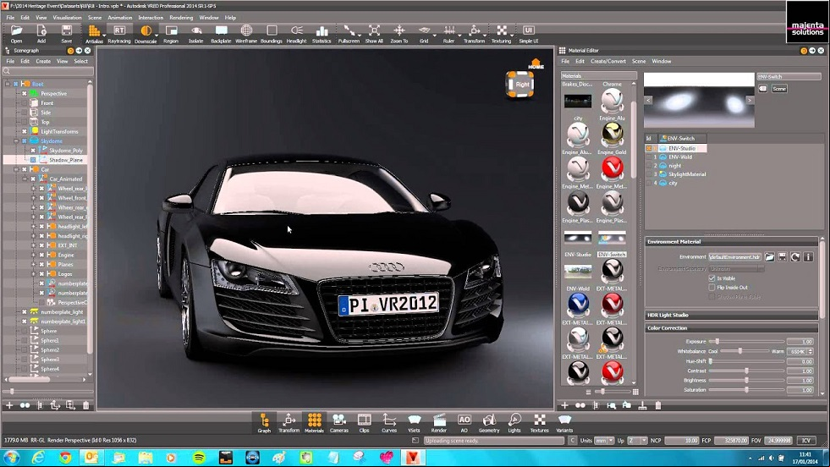Toggle the Antialias toolbar icon
Viewport: 830px width, 467px height.
(94, 33)
